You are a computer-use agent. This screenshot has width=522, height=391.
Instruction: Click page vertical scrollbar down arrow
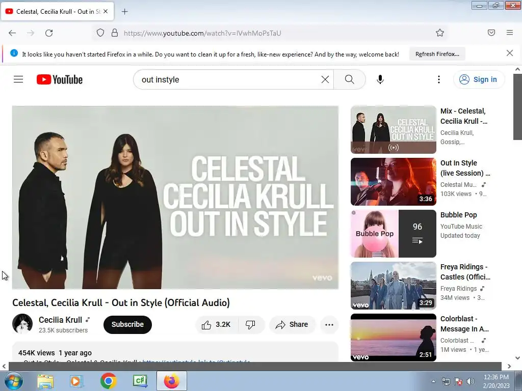coord(517,358)
